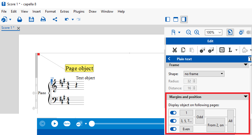Zoom out with the minus magnifier

[x=189, y=32]
